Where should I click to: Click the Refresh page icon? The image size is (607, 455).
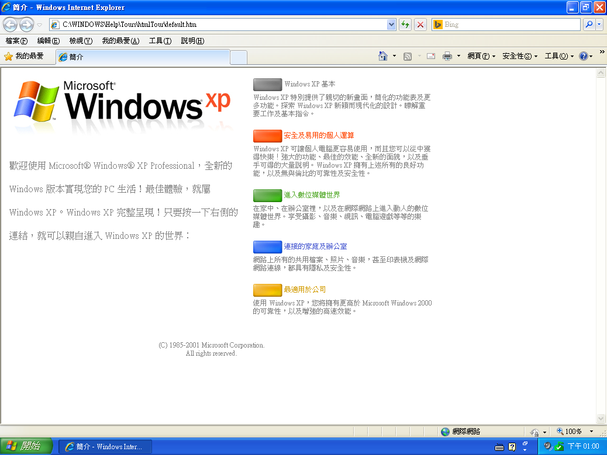tap(405, 25)
